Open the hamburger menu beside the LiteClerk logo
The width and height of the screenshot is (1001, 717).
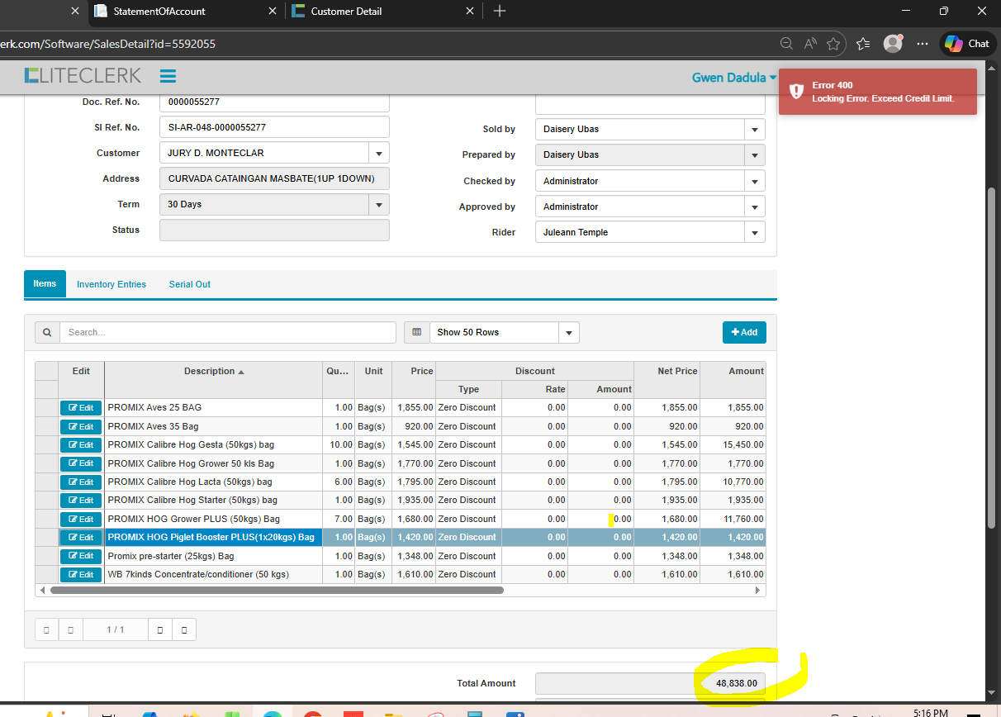(x=168, y=76)
